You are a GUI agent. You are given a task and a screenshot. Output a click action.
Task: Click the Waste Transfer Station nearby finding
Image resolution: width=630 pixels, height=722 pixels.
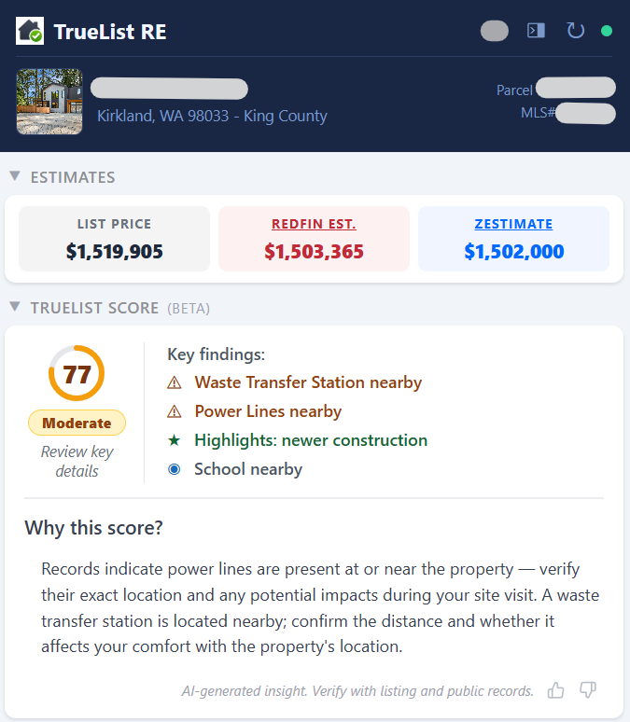click(308, 382)
